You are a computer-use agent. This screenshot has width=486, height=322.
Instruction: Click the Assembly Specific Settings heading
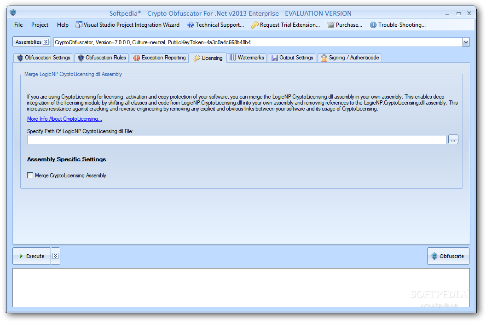pyautogui.click(x=66, y=159)
